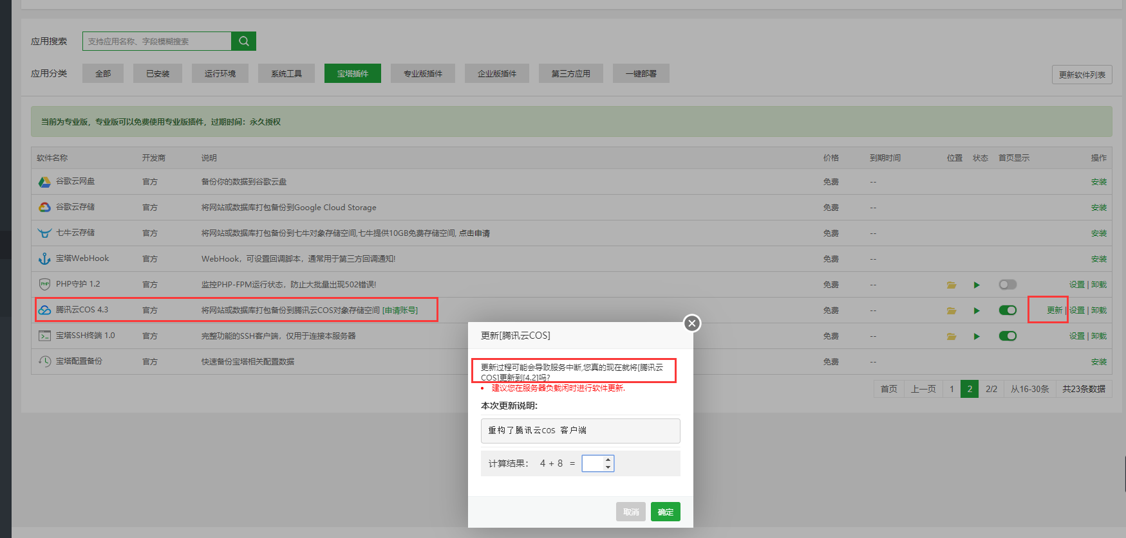
Task: Select the 专业版插件 category tab
Action: coord(423,73)
